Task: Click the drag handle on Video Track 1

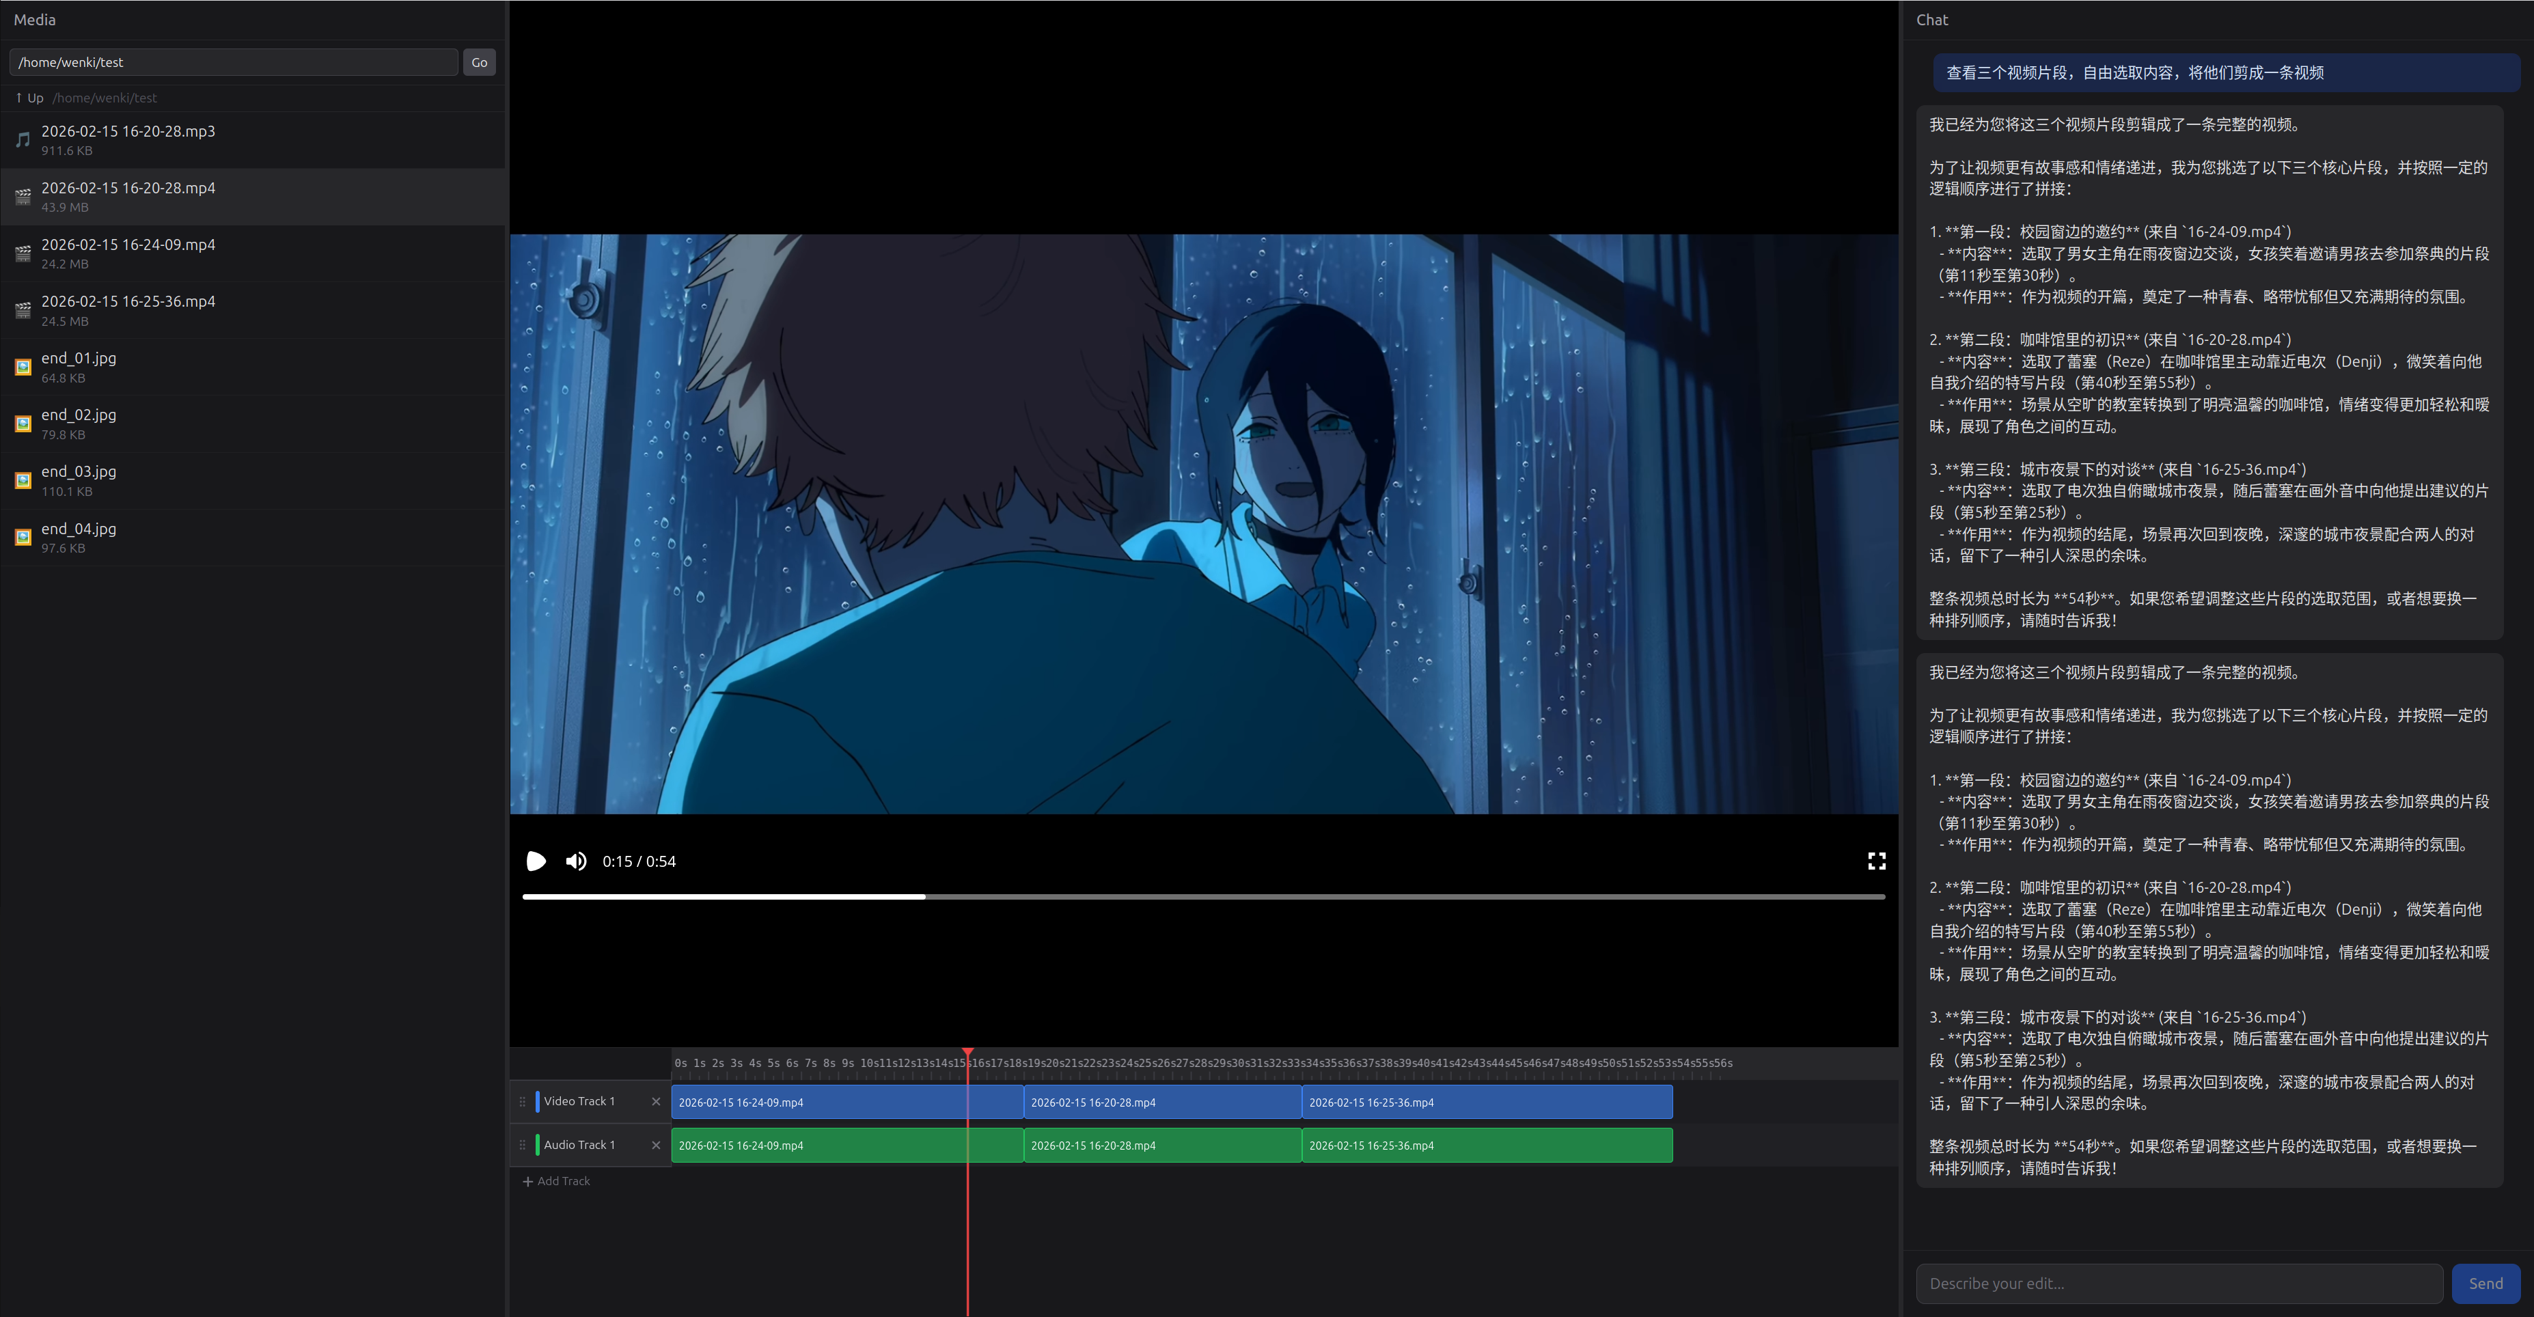Action: 523,1102
